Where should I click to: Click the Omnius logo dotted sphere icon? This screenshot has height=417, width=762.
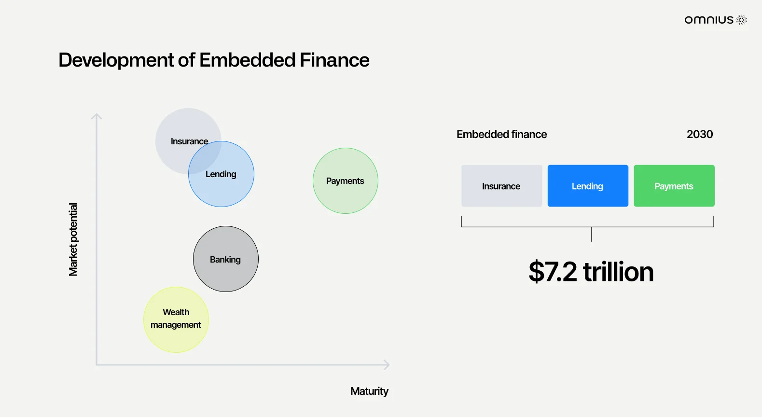coord(742,20)
